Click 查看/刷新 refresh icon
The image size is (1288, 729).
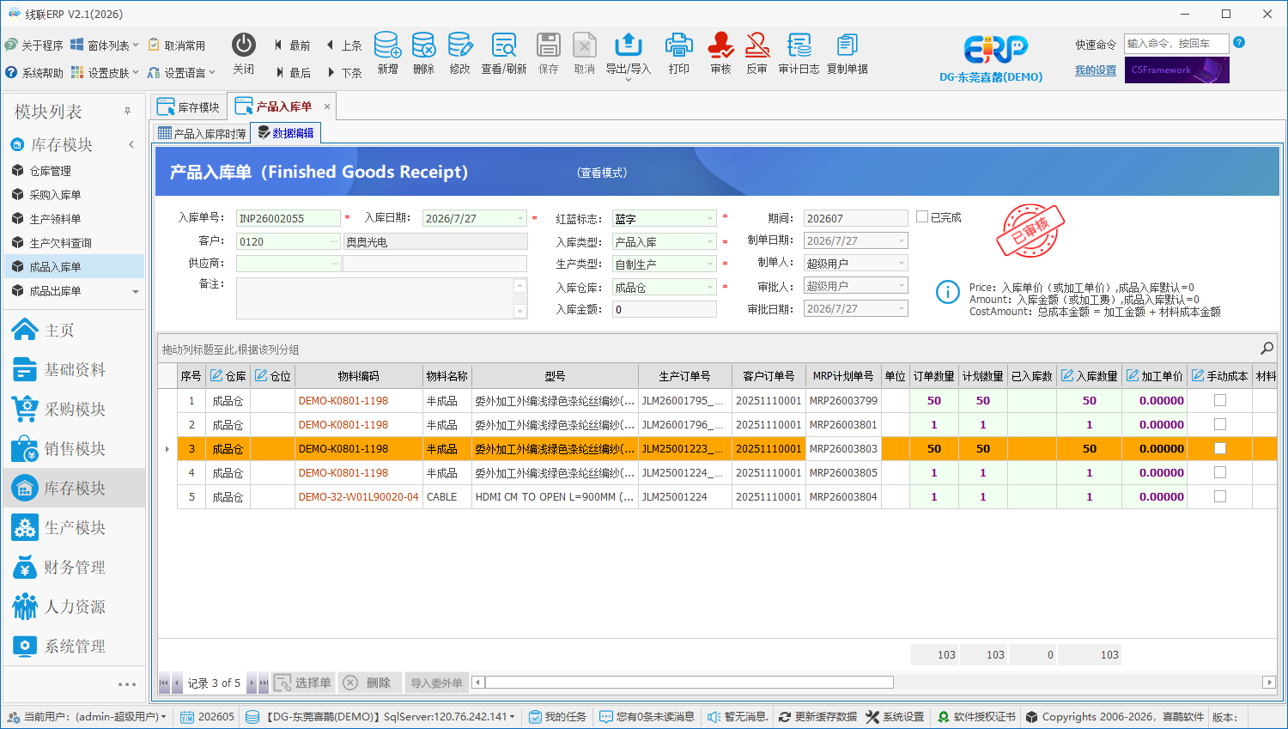(504, 46)
